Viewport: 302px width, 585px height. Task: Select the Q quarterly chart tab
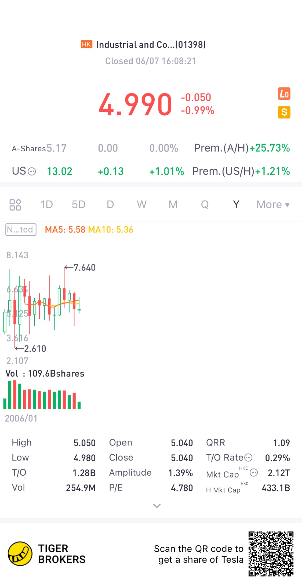pyautogui.click(x=205, y=205)
